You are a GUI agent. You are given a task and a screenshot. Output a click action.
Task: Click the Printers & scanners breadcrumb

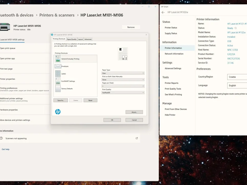(57, 15)
